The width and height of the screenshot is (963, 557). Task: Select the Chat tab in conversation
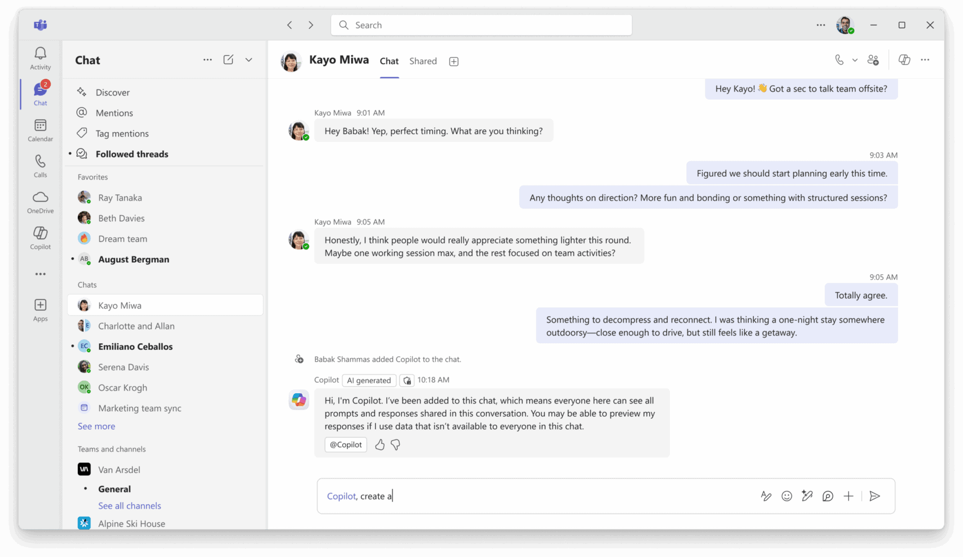389,61
